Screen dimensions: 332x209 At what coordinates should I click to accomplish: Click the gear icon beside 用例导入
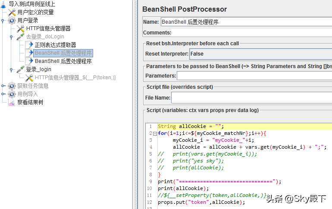click(x=12, y=94)
